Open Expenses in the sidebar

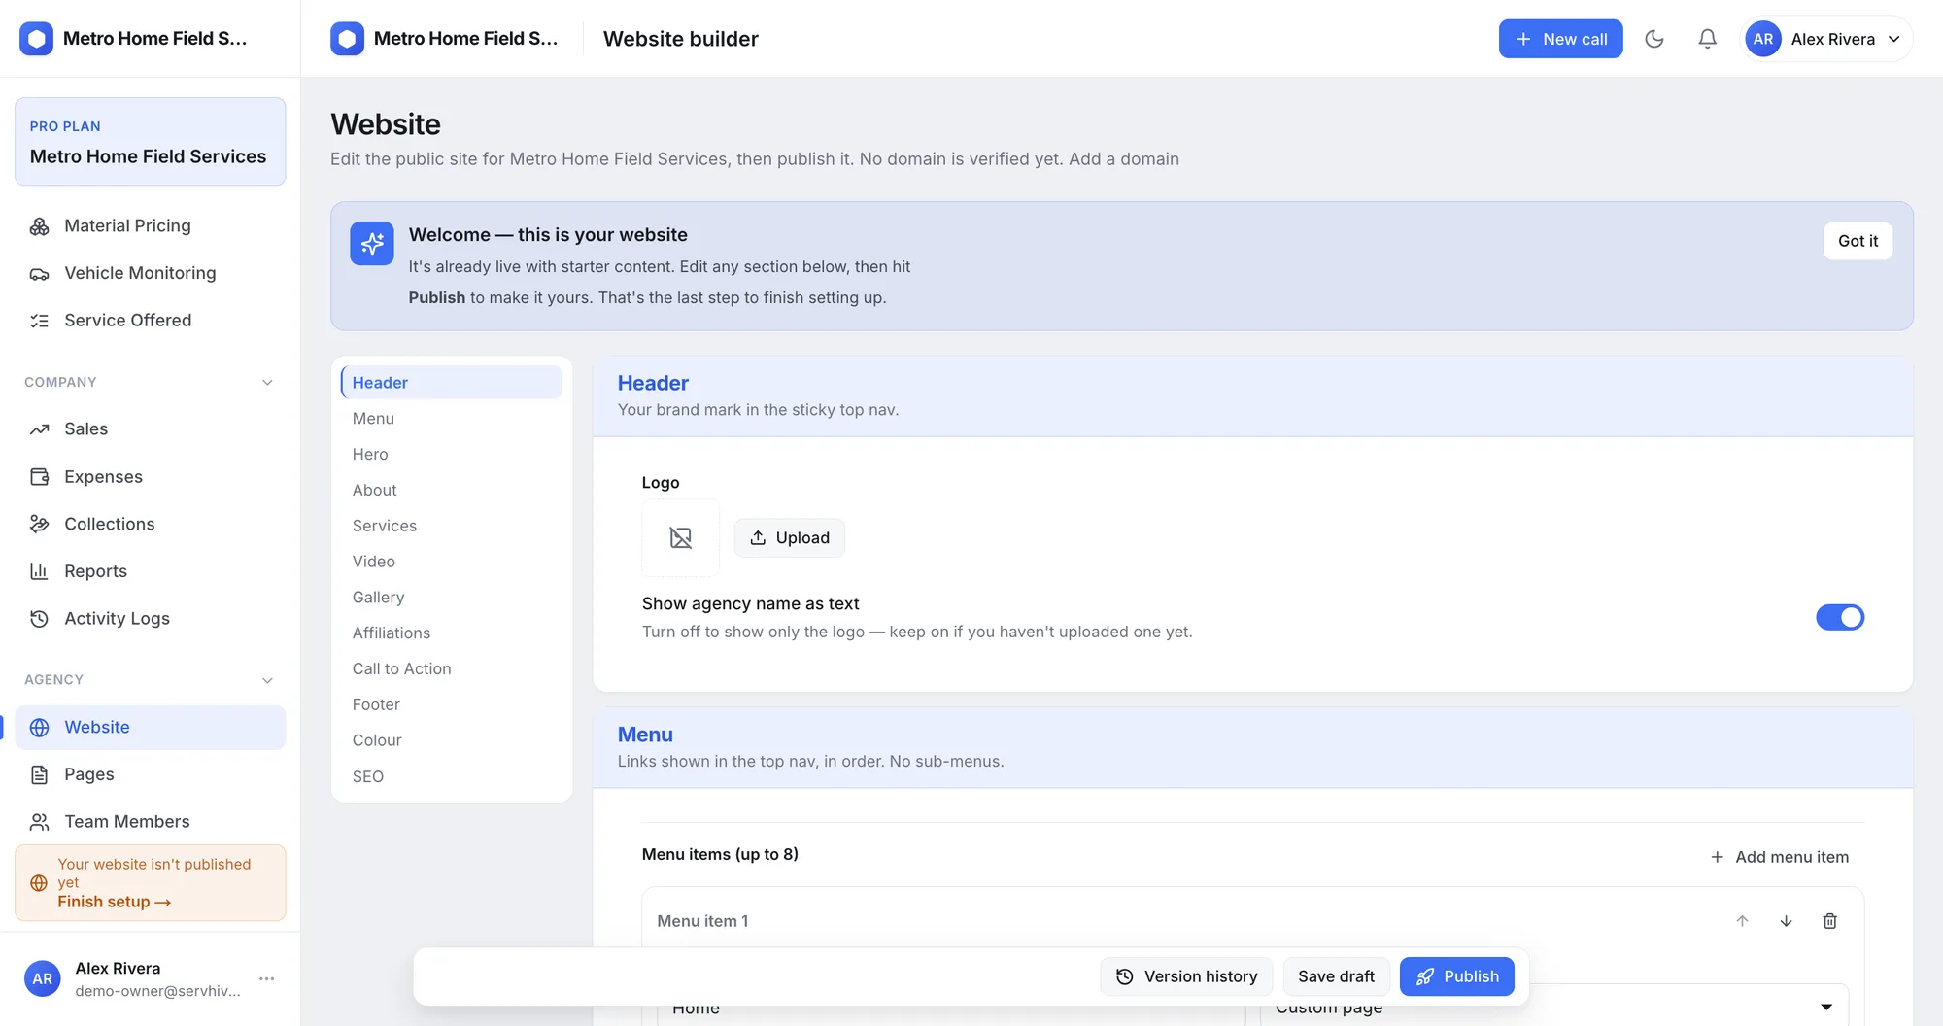click(x=151, y=477)
